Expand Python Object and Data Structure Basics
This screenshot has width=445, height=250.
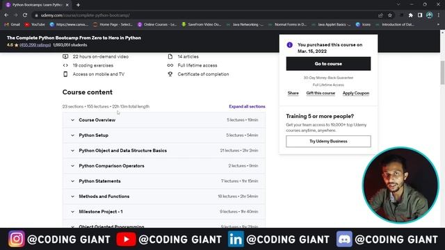click(x=164, y=151)
